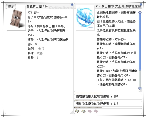This screenshot has height=118, width=147.
Task: Click the blue flaming sword image
Action: (x=85, y=18)
